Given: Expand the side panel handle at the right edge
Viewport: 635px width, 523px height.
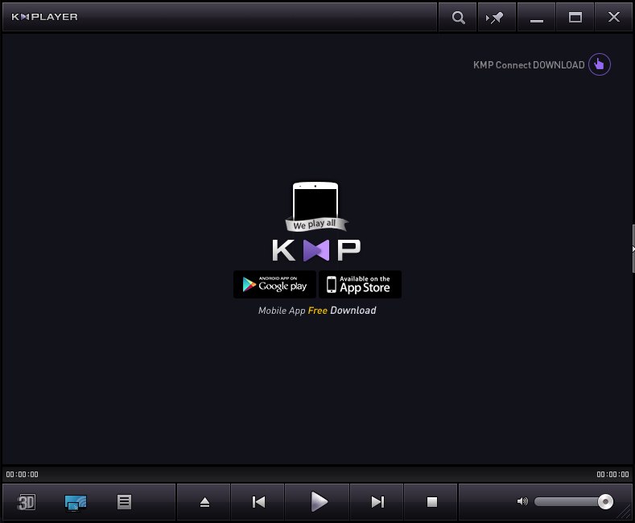Looking at the screenshot, I should [x=633, y=249].
